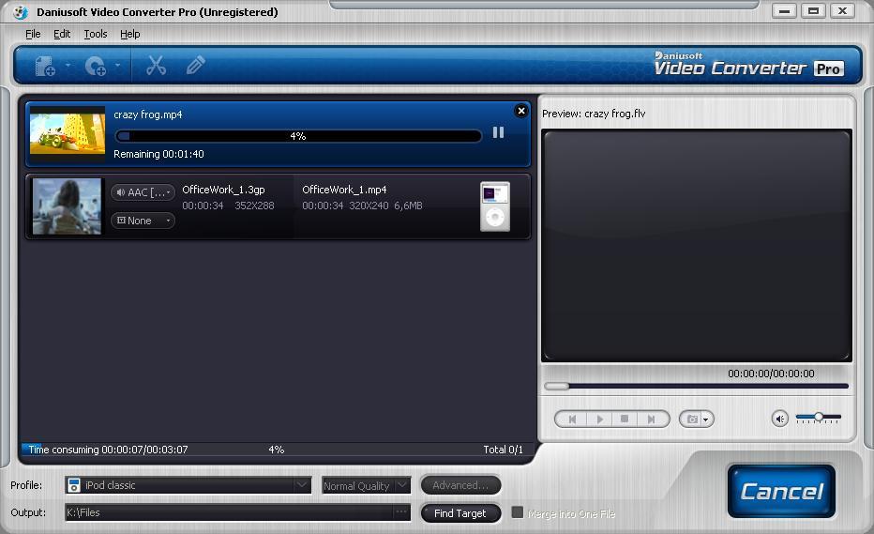Click the 00:00:00/00:00:00 preview time
The width and height of the screenshot is (874, 534).
coord(771,374)
